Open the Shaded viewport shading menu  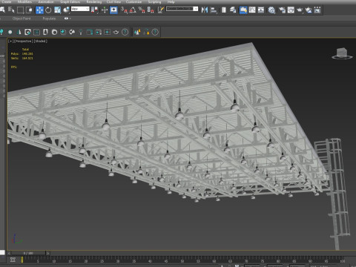40,41
